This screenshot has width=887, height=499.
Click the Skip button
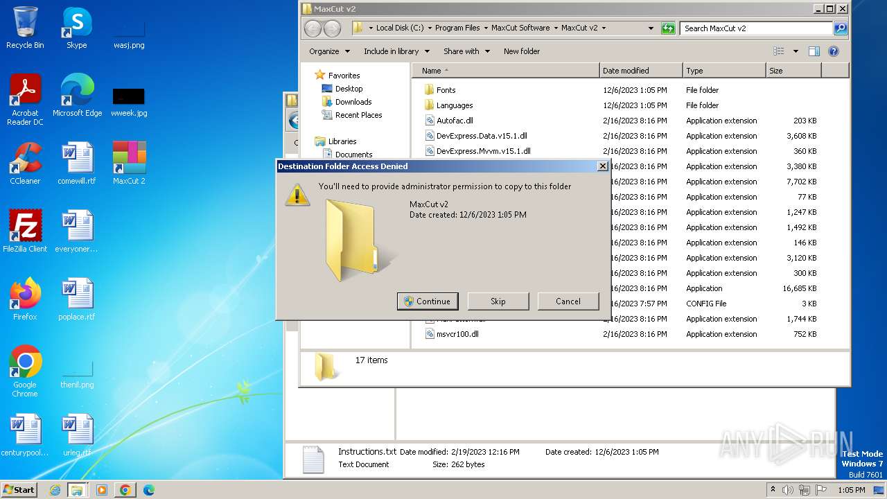point(498,301)
